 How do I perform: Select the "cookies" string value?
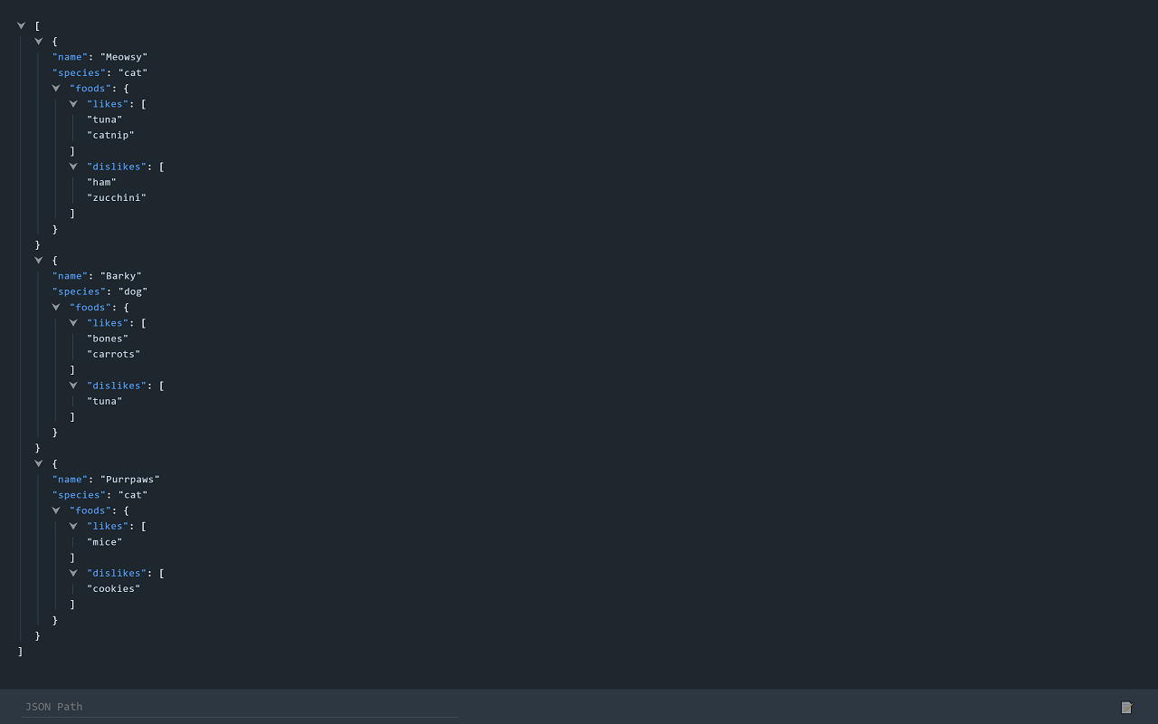coord(114,588)
